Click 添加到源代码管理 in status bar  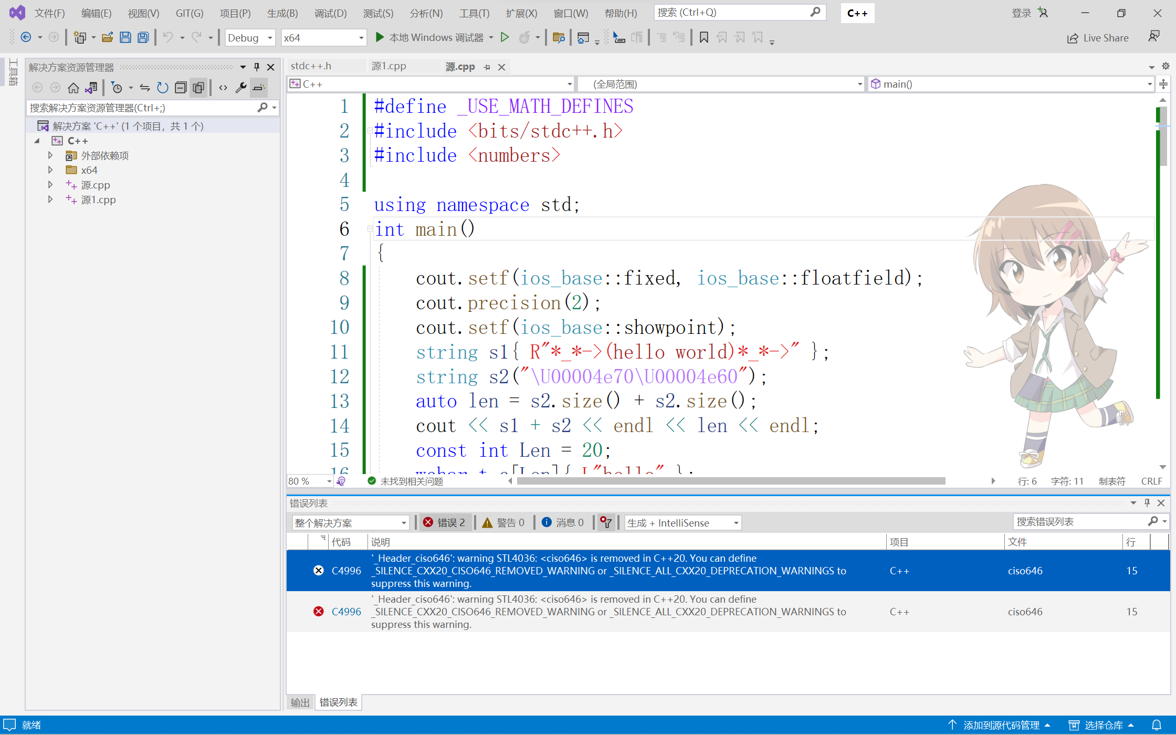coord(999,725)
